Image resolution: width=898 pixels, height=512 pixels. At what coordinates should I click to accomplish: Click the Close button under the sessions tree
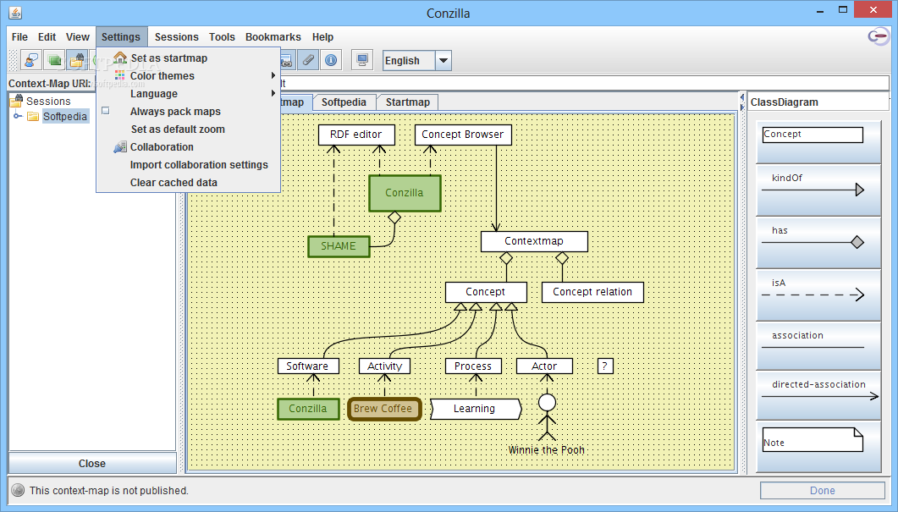point(92,463)
